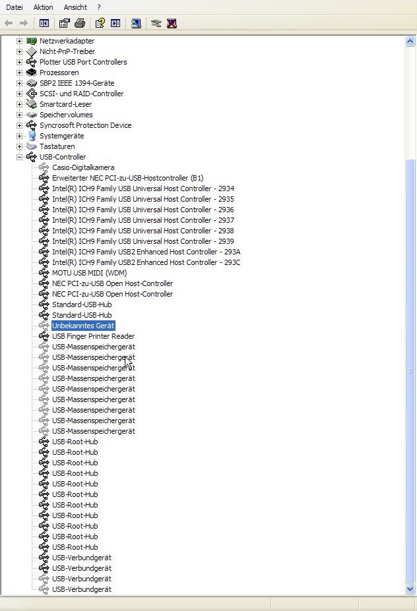This screenshot has height=611, width=417.
Task: Expand Plotter USB Port Controllers node
Action: [x=19, y=62]
